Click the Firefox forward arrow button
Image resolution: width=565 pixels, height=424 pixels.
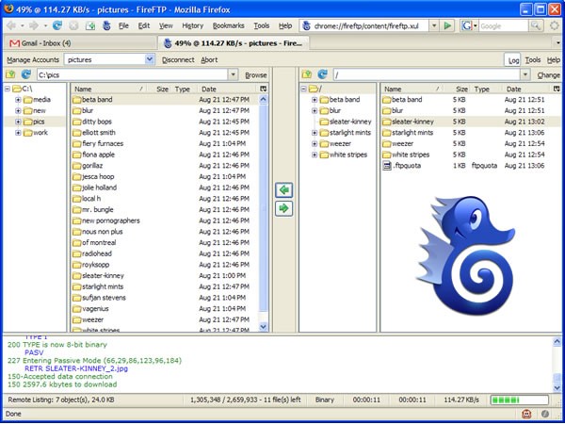click(34, 25)
